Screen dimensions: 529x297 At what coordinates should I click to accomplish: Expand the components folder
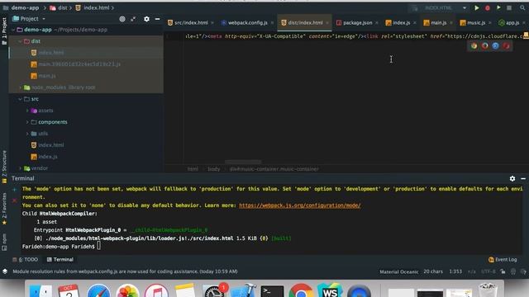27,122
